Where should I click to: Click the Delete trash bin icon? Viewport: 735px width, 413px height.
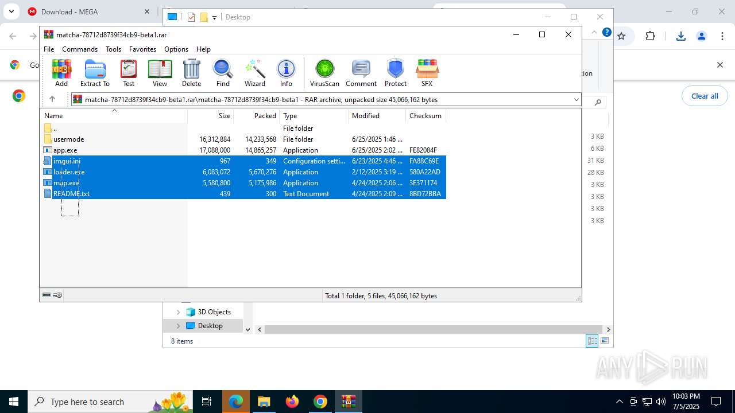191,73
